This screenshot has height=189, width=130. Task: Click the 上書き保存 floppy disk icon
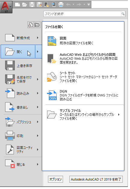point(10,66)
